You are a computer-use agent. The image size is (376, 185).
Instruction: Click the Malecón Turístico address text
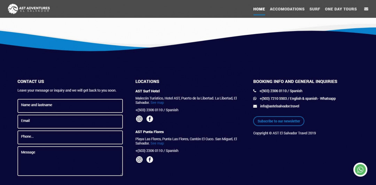(x=186, y=100)
